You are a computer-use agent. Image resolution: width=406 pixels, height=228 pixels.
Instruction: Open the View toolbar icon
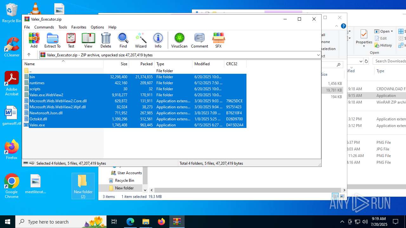[x=88, y=40]
